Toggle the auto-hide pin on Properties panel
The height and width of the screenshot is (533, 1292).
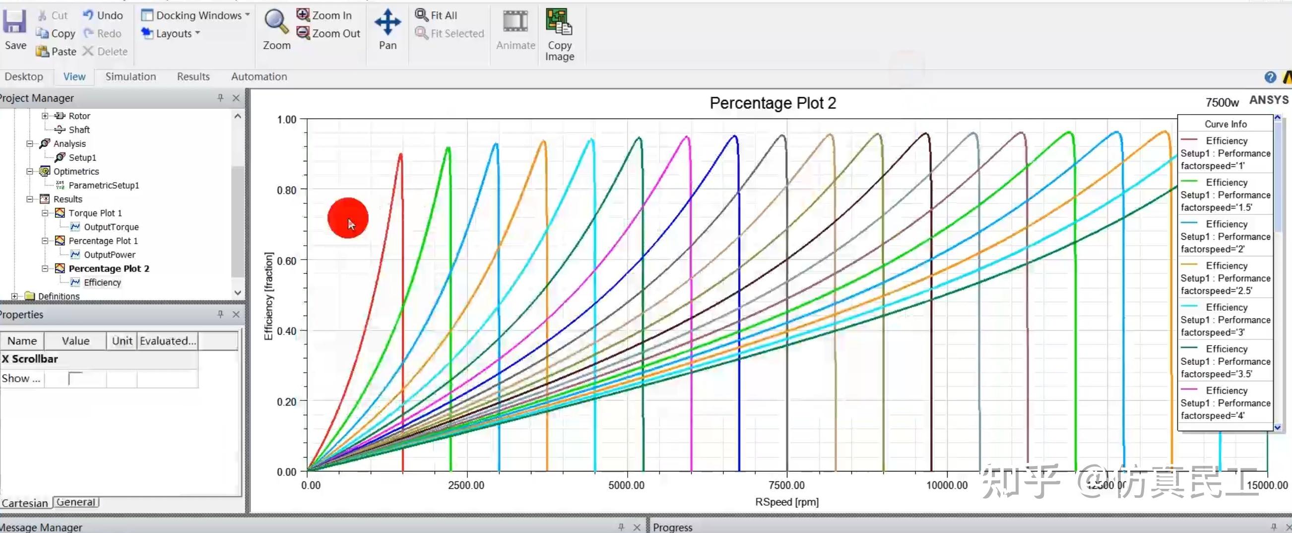[x=220, y=314]
